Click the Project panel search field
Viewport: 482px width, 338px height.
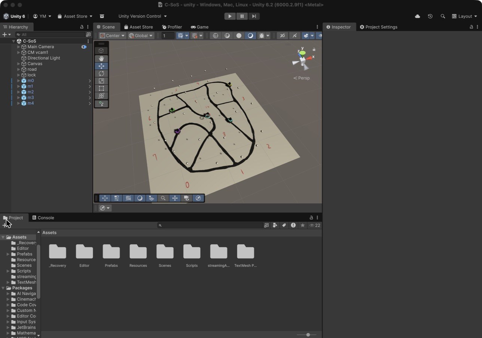[x=210, y=225]
